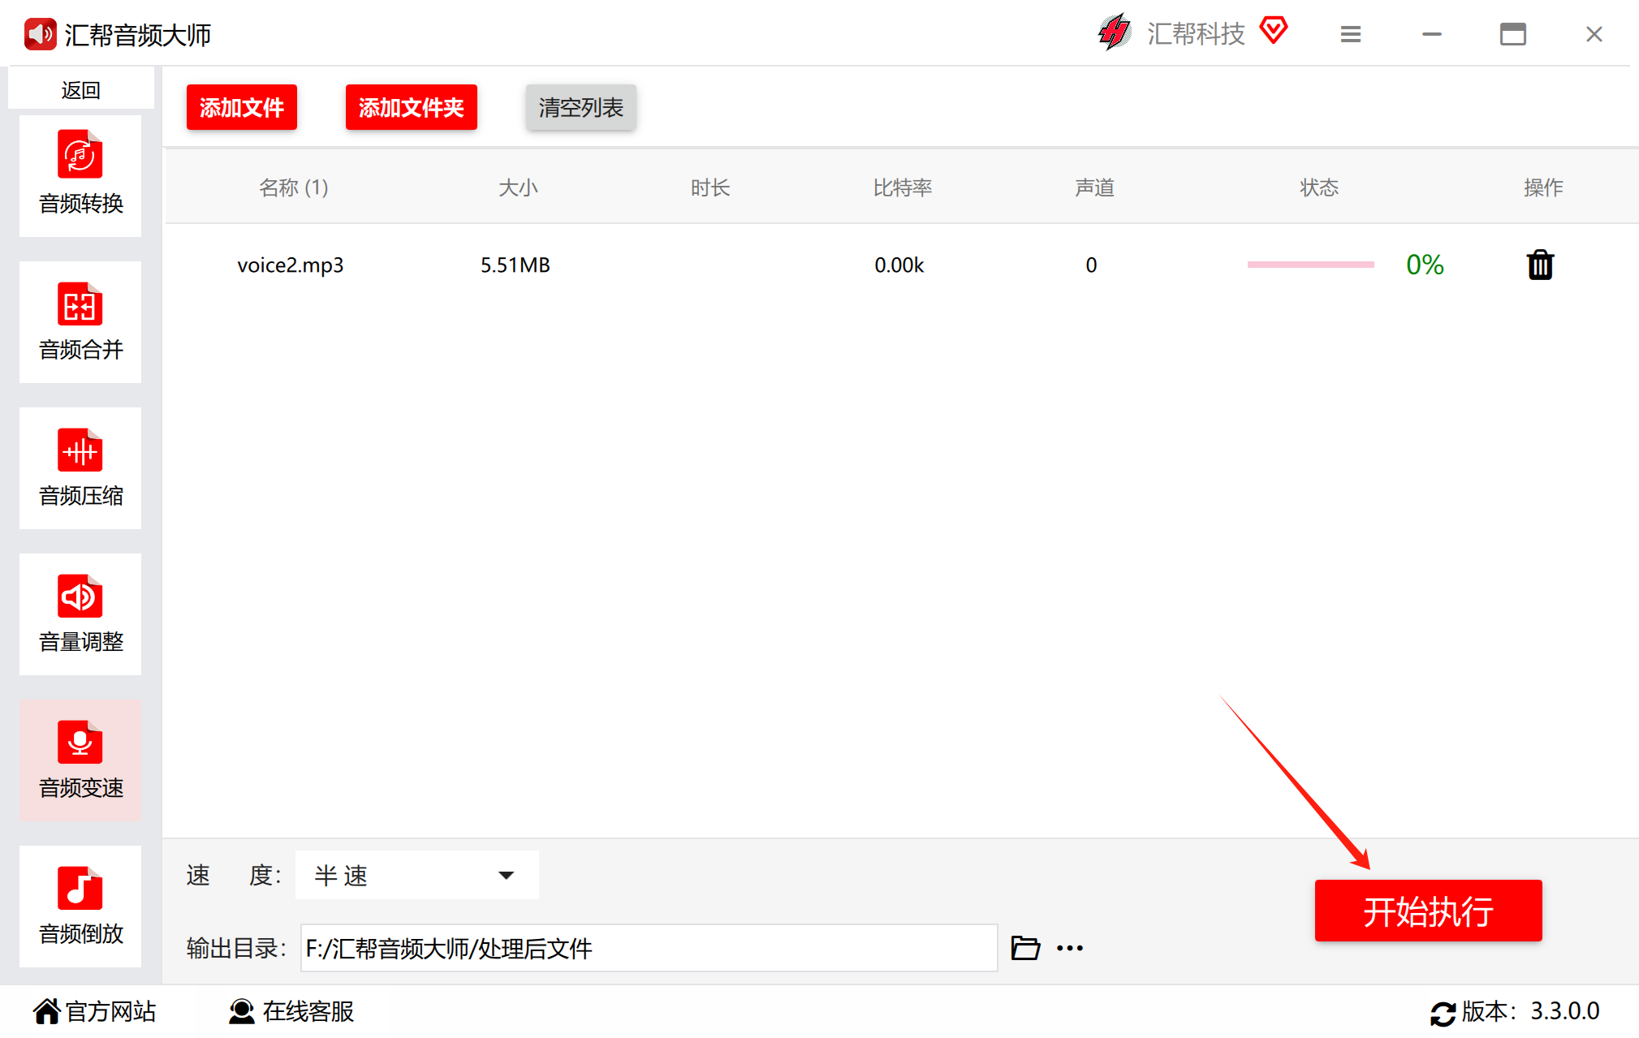This screenshot has height=1038, width=1639.
Task: Click the 汇帮音频大师 speaker app icon
Action: coord(40,34)
